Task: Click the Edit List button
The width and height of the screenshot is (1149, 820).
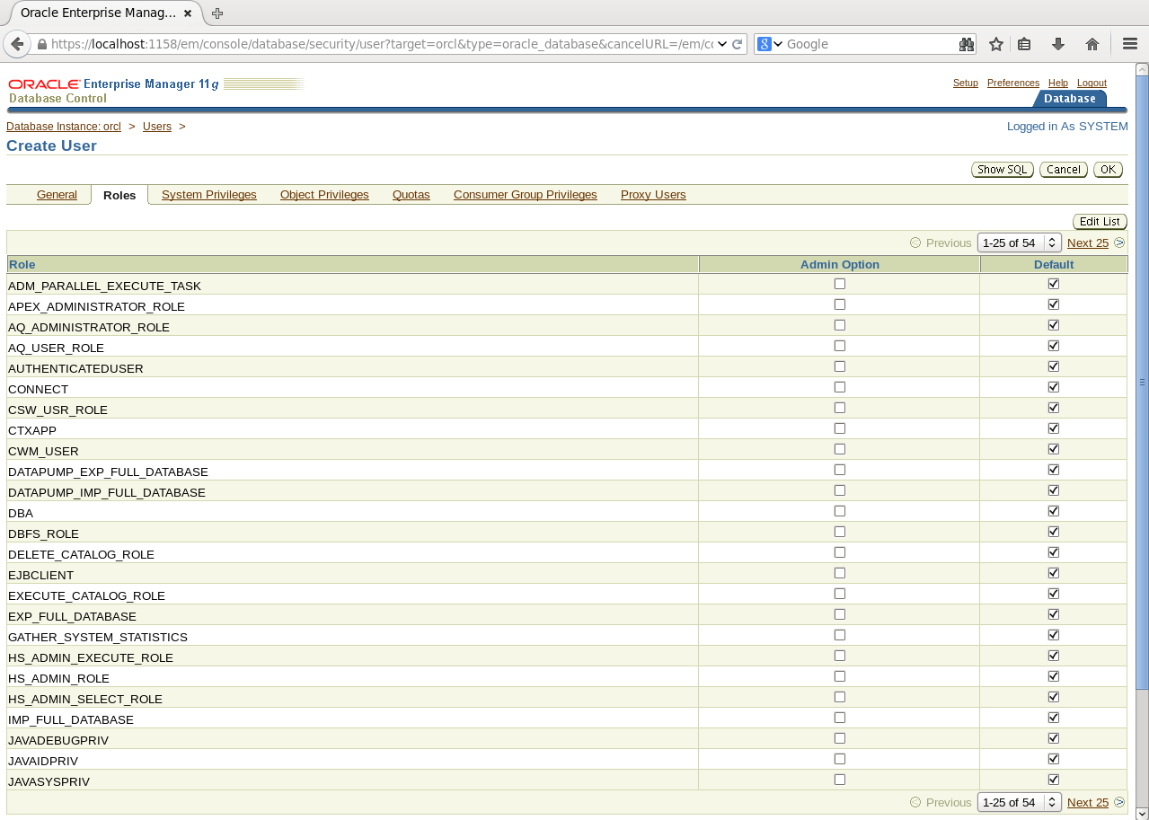Action: coord(1100,222)
